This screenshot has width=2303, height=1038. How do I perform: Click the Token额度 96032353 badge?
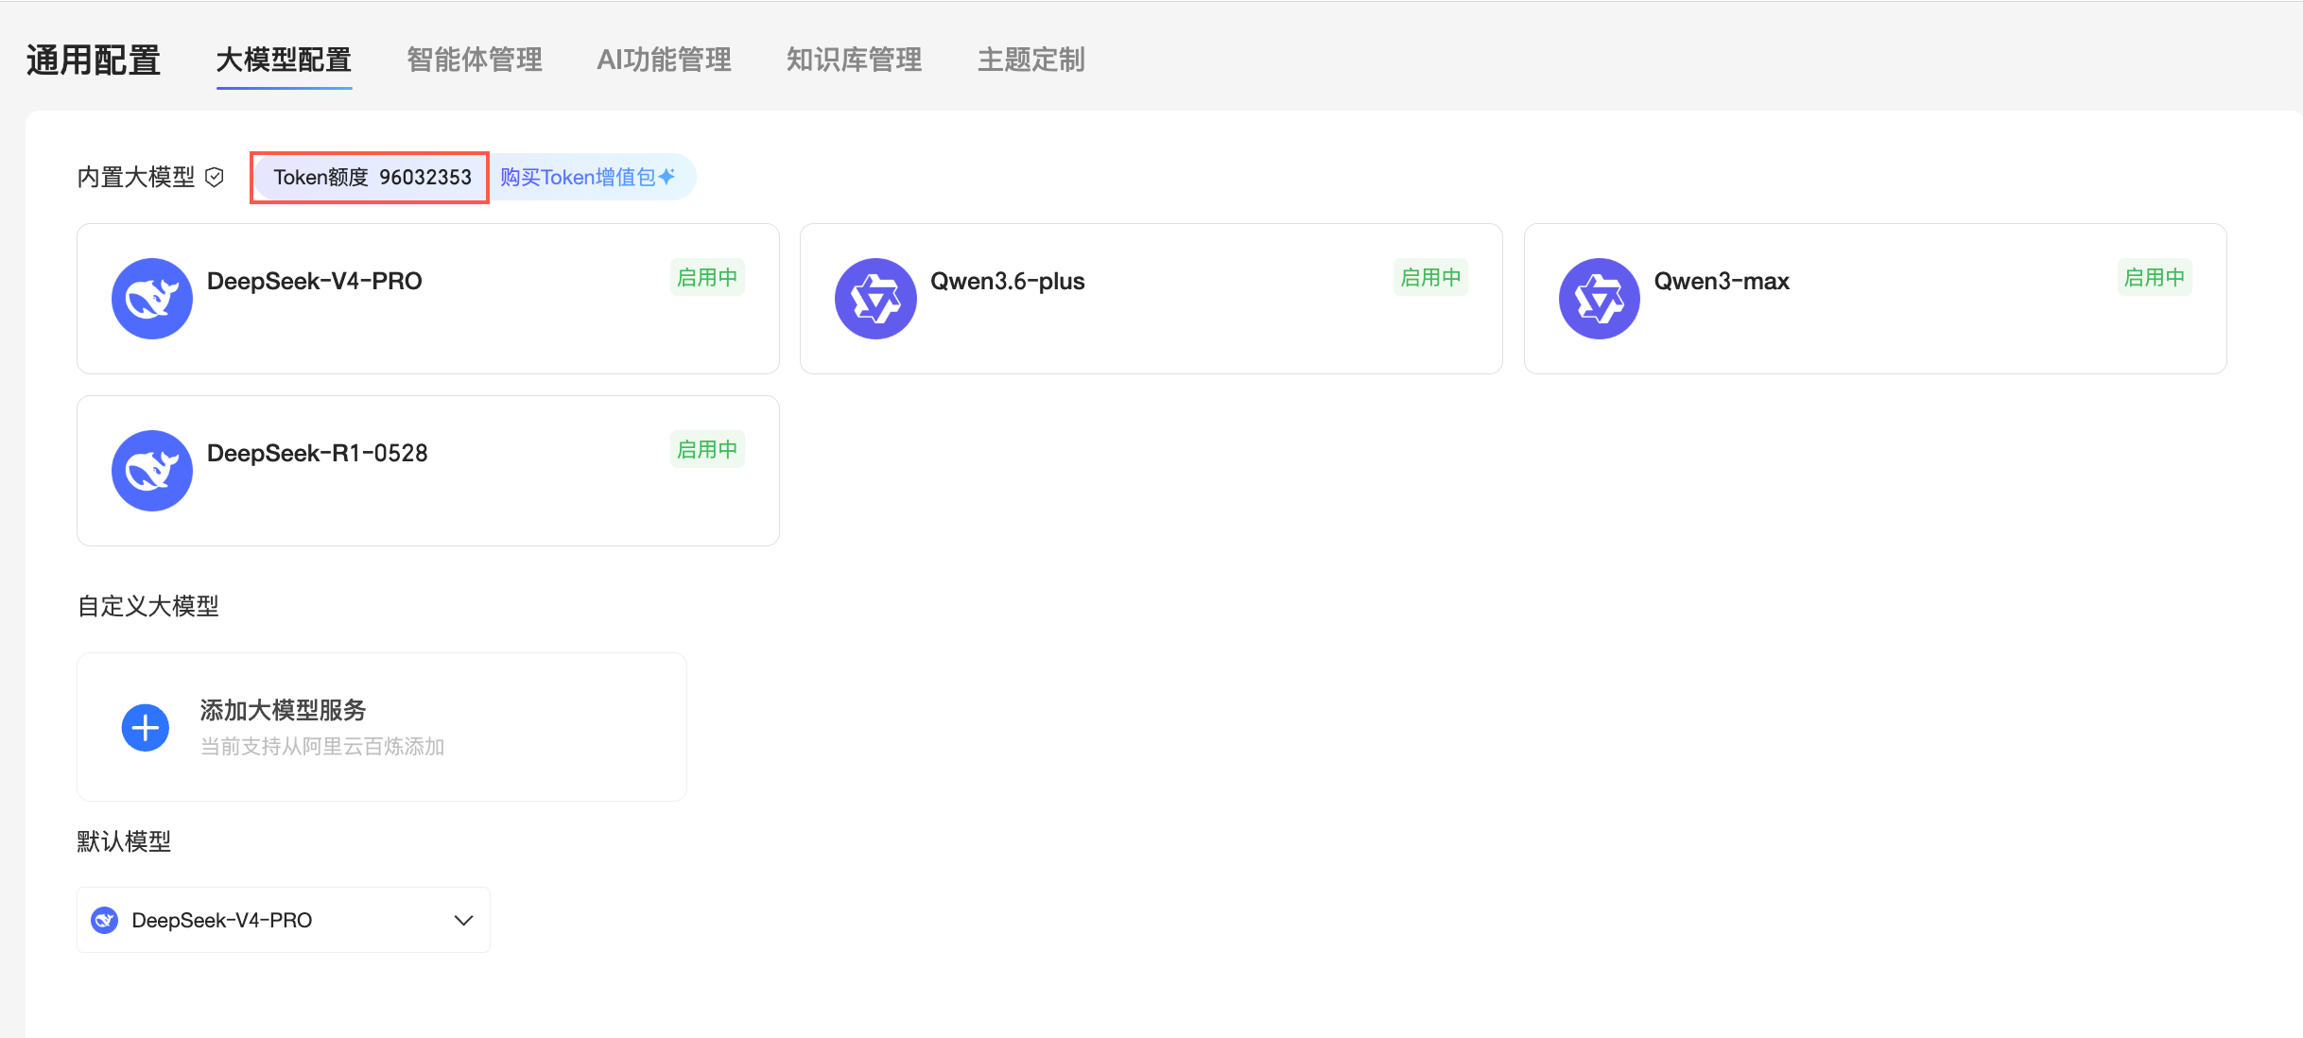[371, 178]
